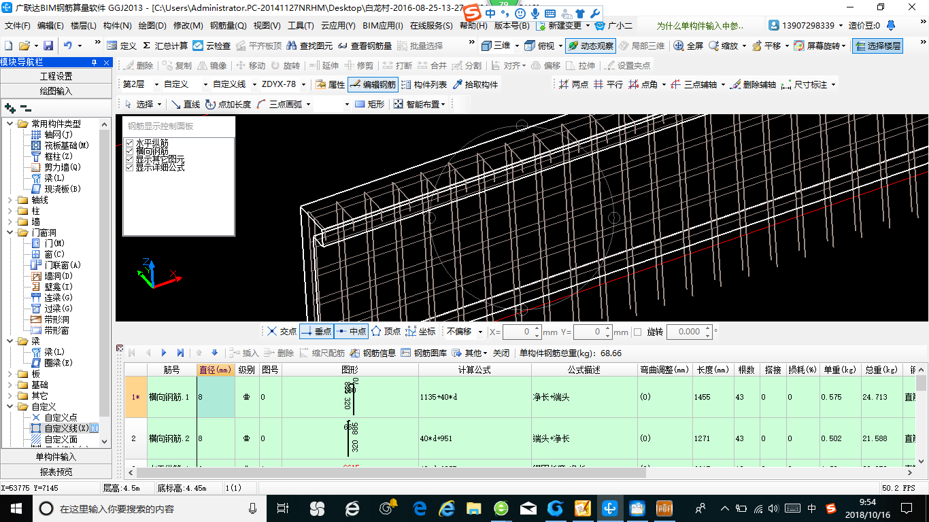Click 工程设置 panel button

[56, 76]
